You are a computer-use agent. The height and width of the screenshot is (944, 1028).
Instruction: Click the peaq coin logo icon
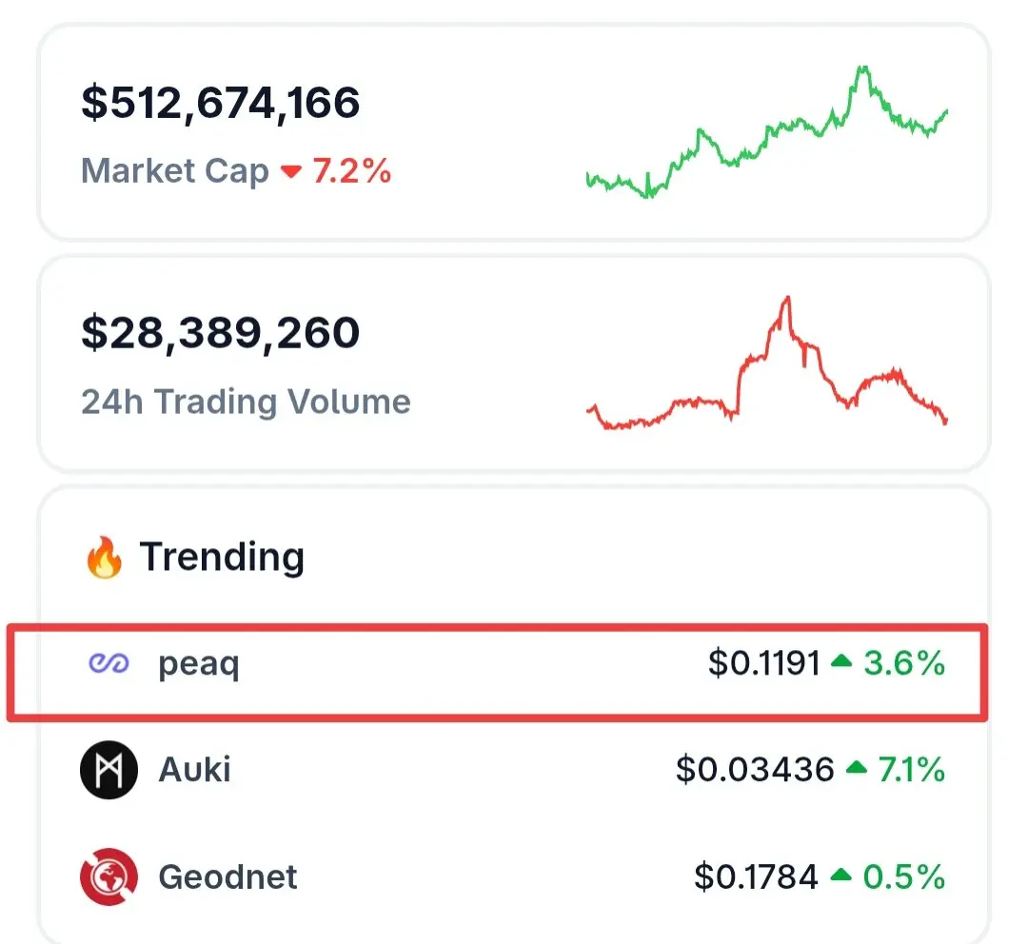109,663
